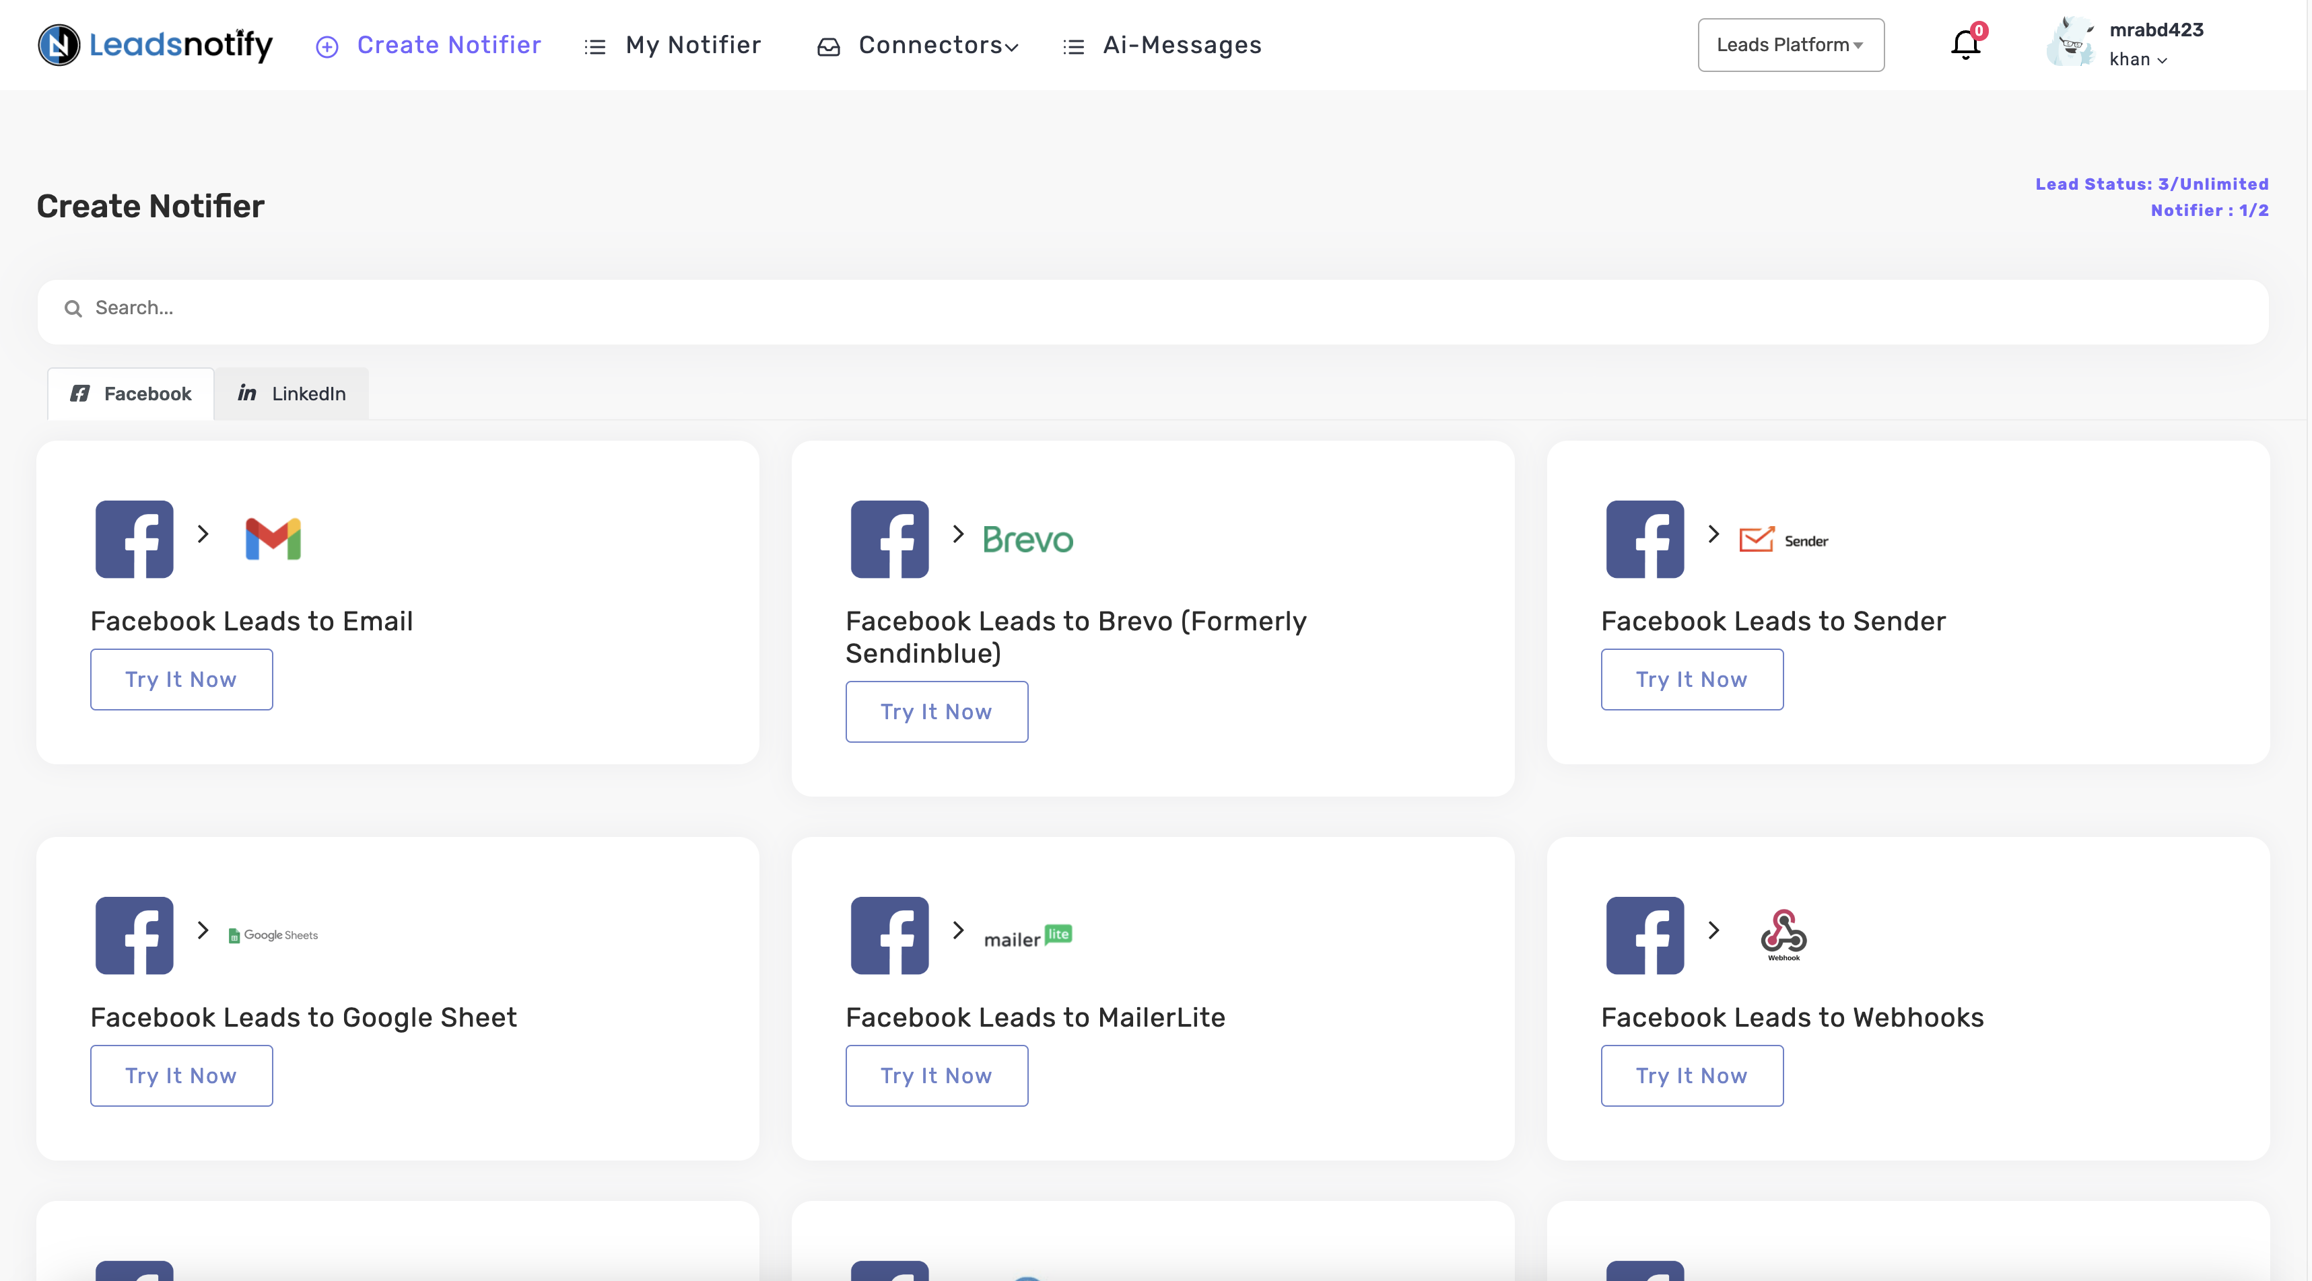Click the Brevo logo
The height and width of the screenshot is (1281, 2312).
tap(1027, 539)
